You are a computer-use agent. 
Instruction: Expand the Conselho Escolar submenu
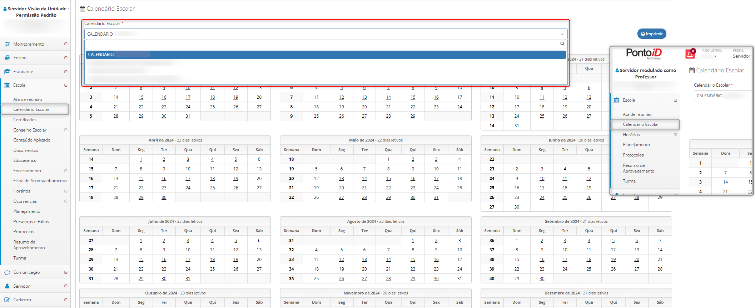[x=66, y=130]
